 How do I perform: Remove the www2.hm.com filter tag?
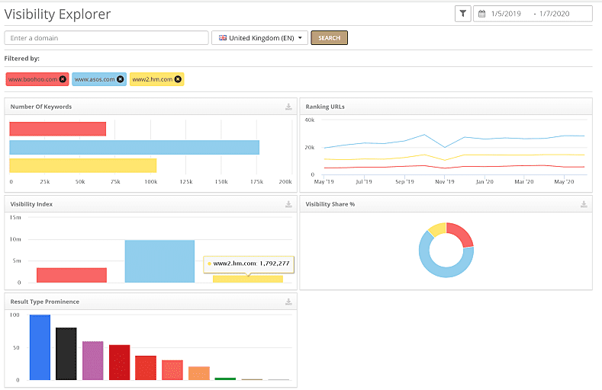pyautogui.click(x=178, y=79)
